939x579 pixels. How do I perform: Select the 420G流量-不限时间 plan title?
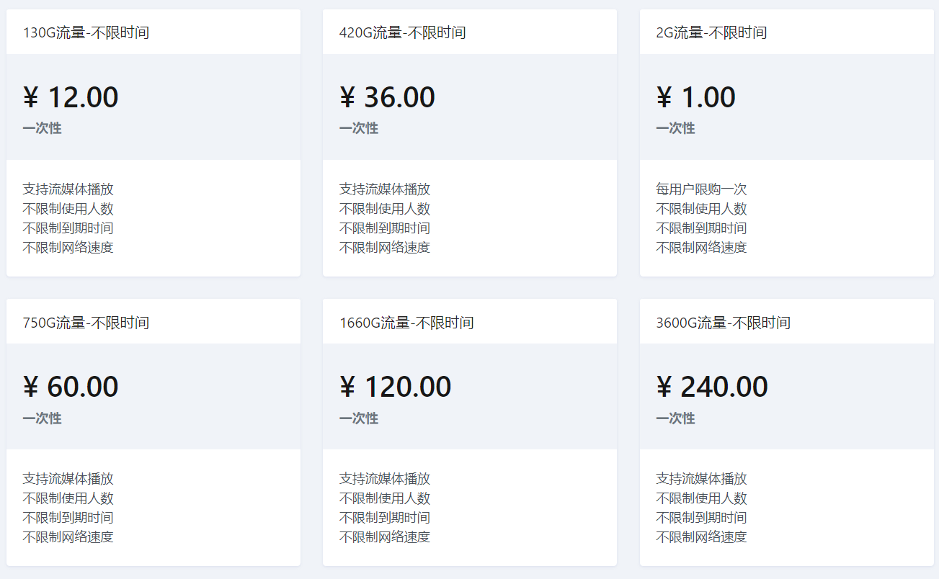(402, 32)
